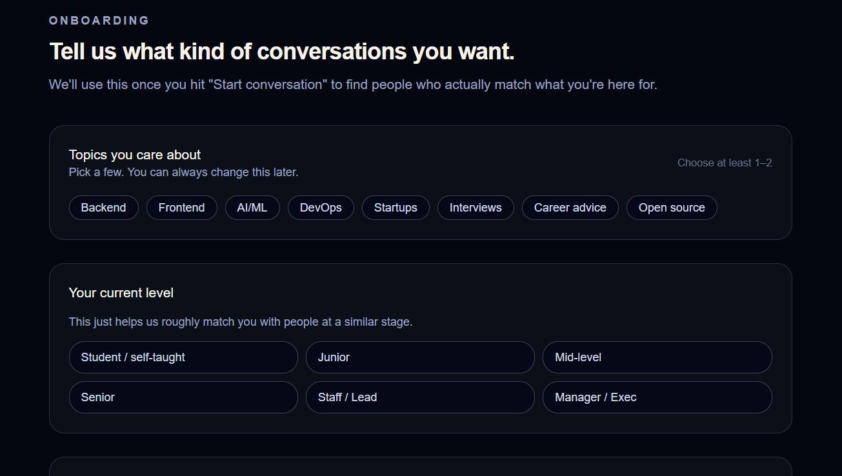Click the "Your current level" heading
Screen dimensions: 842x476
pos(121,293)
